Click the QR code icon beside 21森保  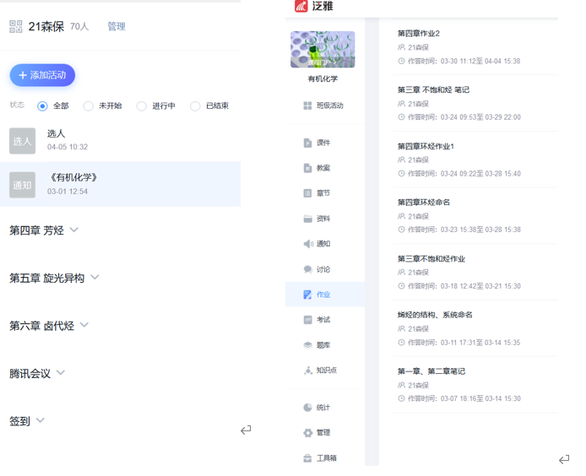(16, 27)
